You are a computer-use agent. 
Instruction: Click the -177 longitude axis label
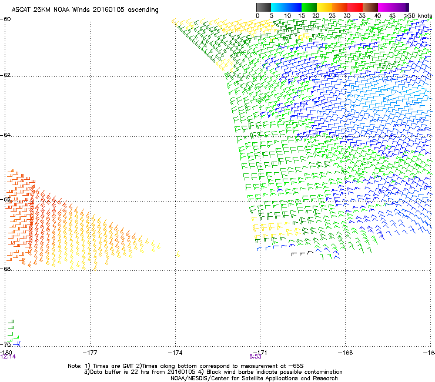tap(90, 353)
